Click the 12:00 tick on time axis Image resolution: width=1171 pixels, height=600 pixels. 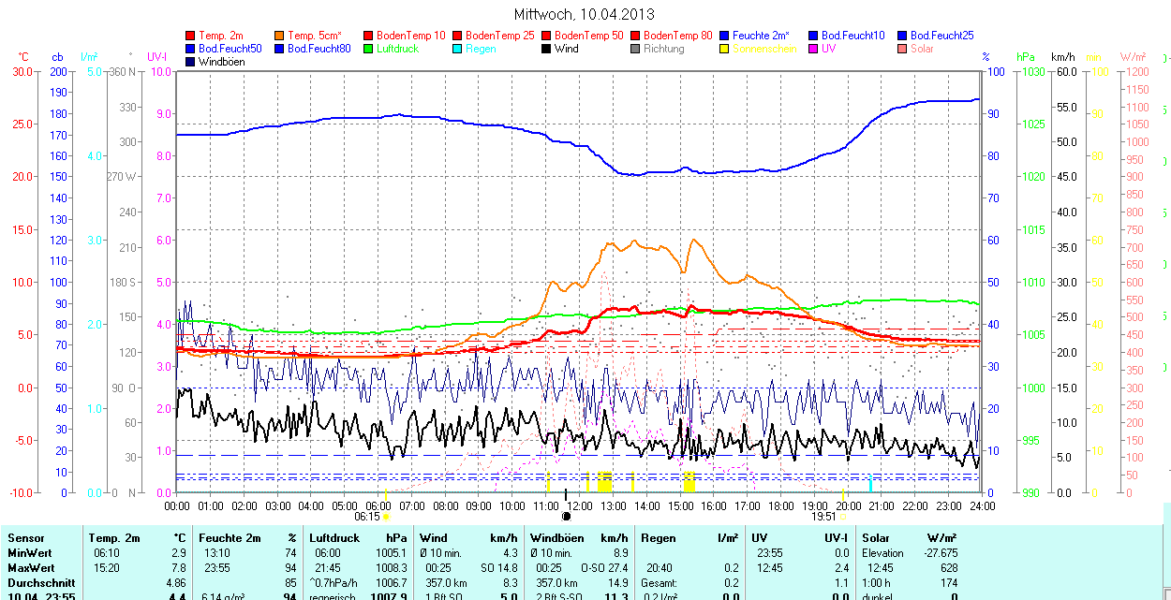[x=579, y=505]
